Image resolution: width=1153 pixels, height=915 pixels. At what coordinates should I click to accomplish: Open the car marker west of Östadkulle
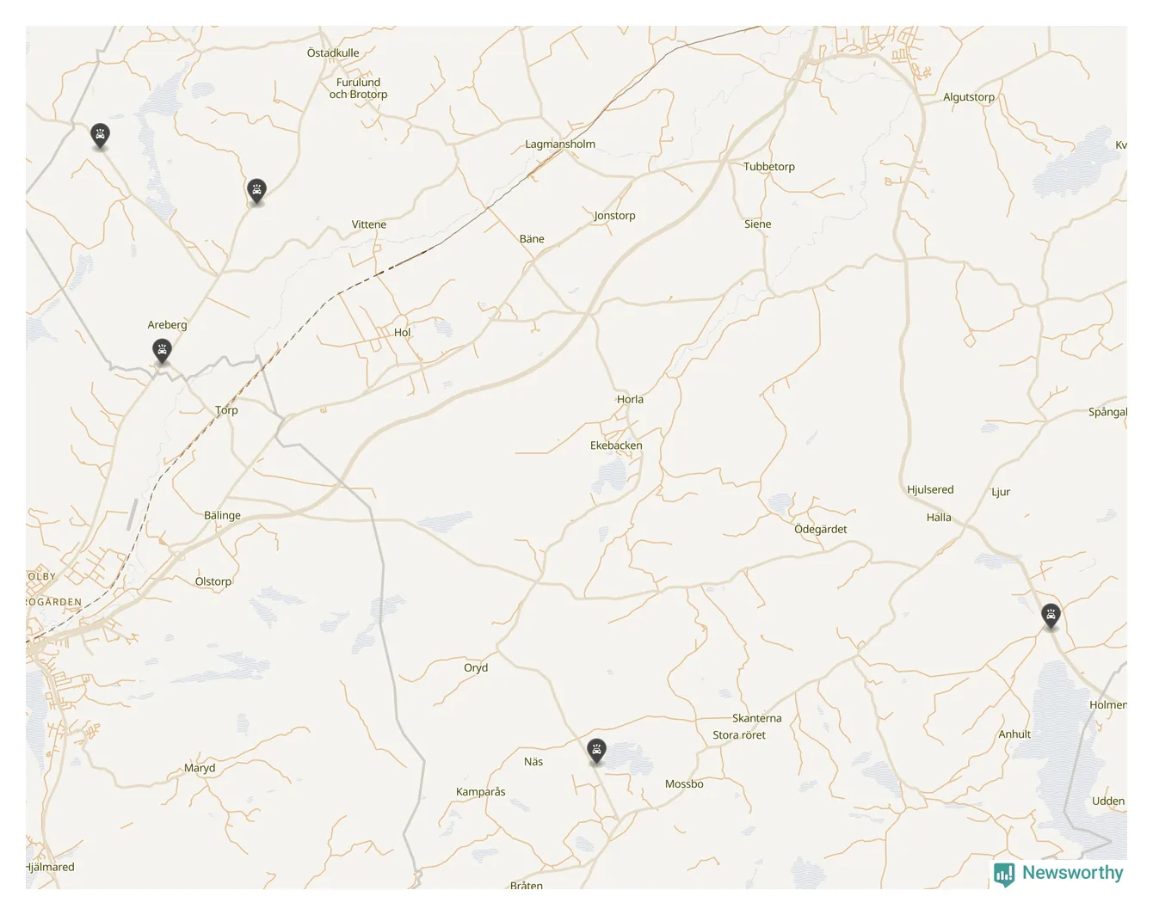click(x=101, y=135)
